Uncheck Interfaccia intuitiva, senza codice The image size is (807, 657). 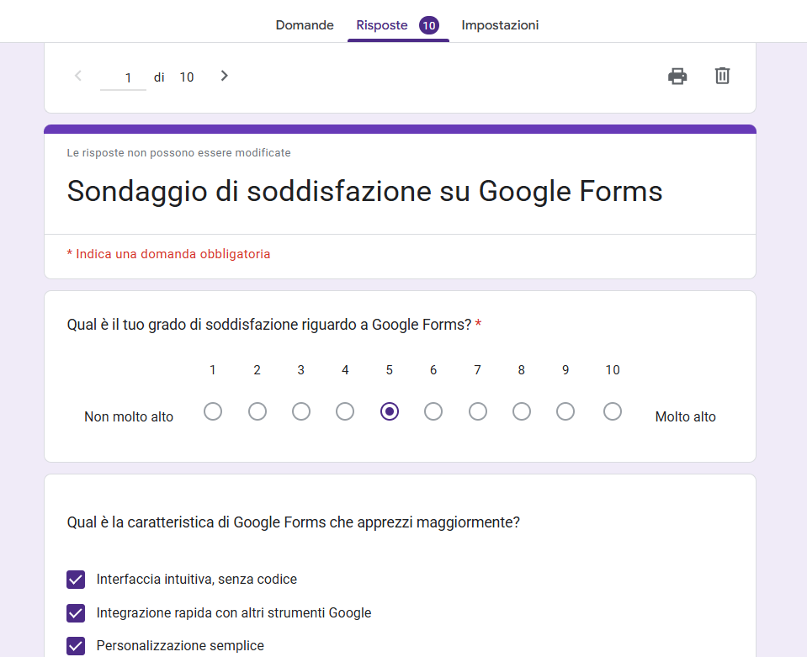tap(76, 580)
